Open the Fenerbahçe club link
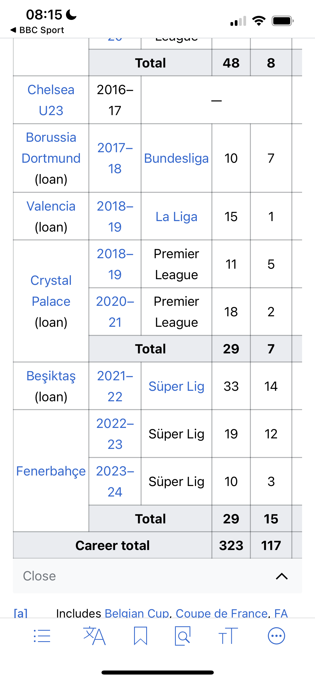Viewport: 315px width, 681px height. click(x=51, y=471)
